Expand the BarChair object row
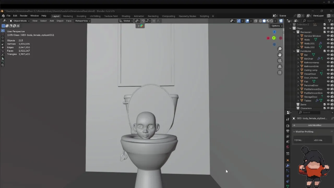This screenshot has width=334, height=188. point(298,59)
